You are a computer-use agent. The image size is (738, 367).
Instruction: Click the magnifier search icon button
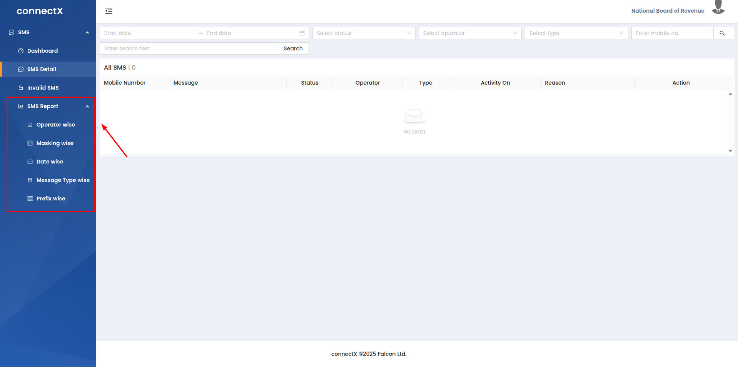click(722, 33)
